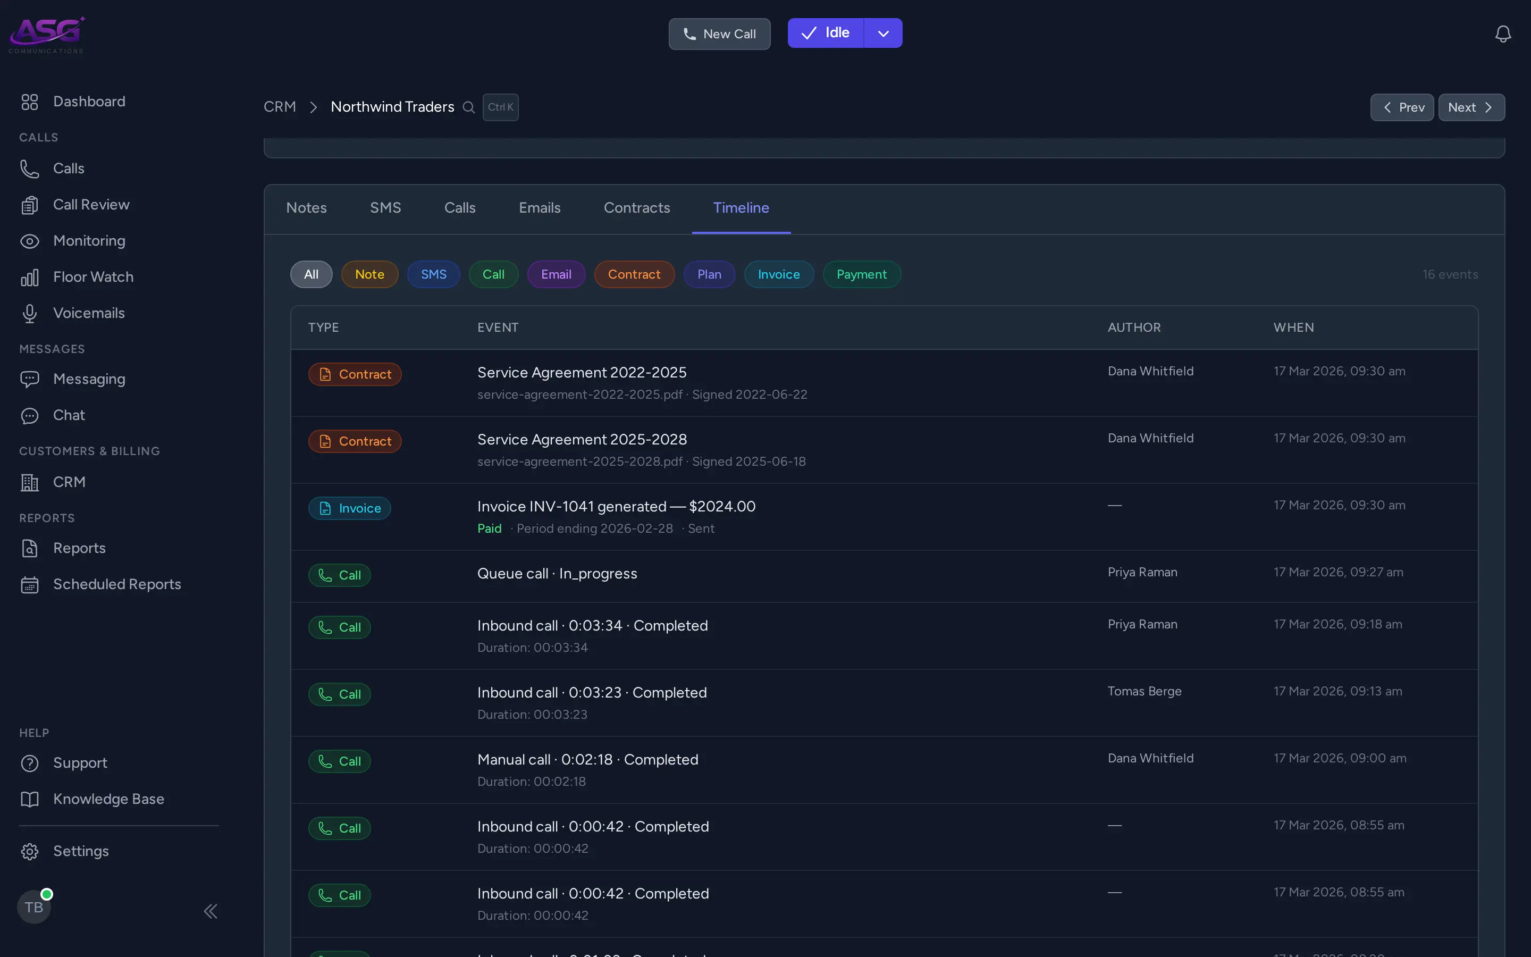Open Settings gear icon
The height and width of the screenshot is (957, 1531).
pos(30,851)
